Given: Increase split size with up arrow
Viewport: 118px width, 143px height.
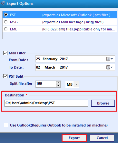Looking at the screenshot, I should pyautogui.click(x=58, y=83).
